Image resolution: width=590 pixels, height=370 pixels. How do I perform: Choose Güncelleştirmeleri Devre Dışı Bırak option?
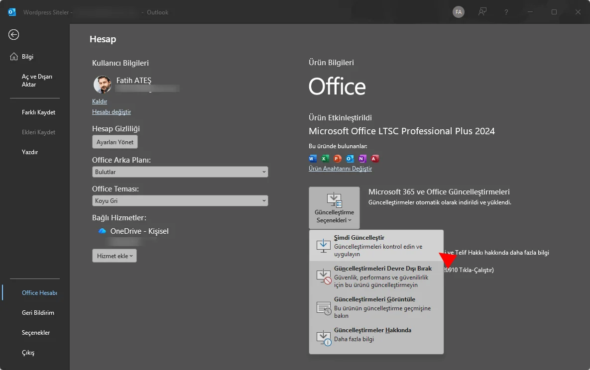pos(376,277)
